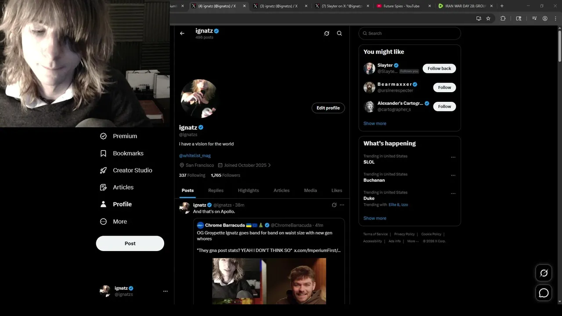This screenshot has height=316, width=562.
Task: Open Articles in the sidebar
Action: click(117, 187)
